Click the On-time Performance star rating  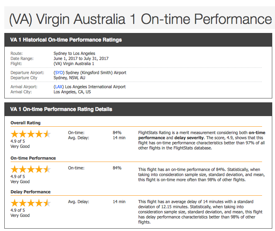[x=31, y=169]
